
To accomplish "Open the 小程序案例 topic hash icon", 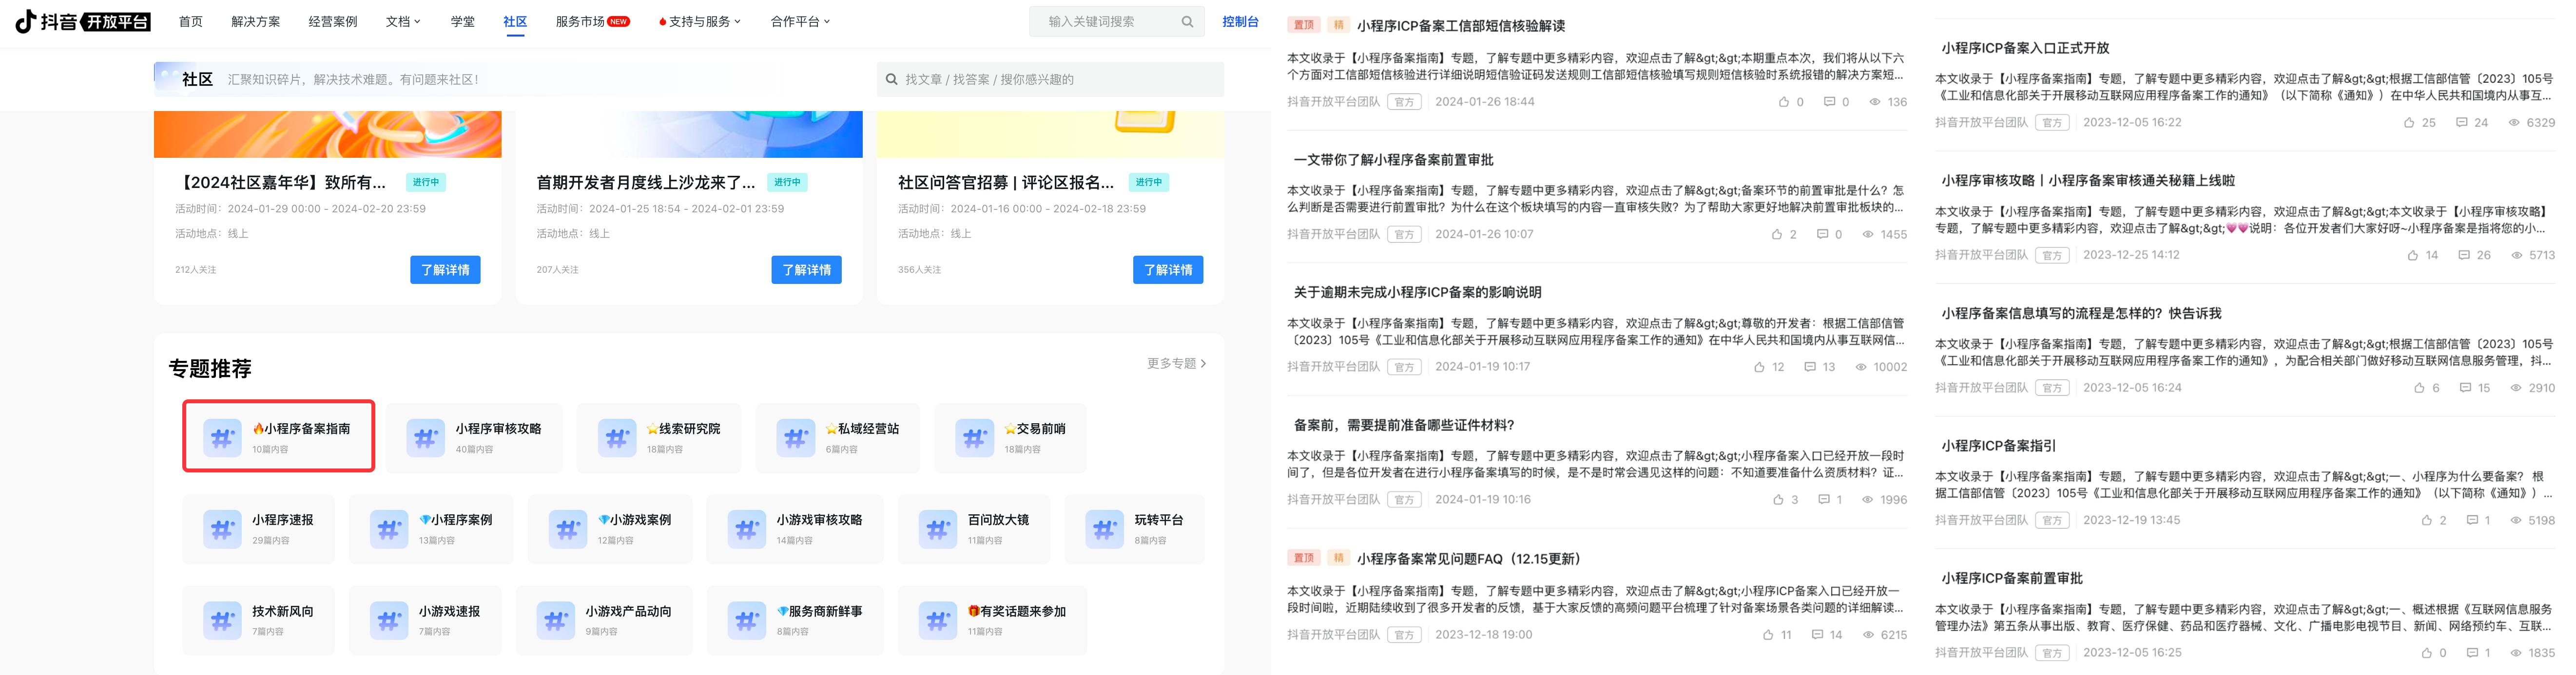I will click(389, 529).
